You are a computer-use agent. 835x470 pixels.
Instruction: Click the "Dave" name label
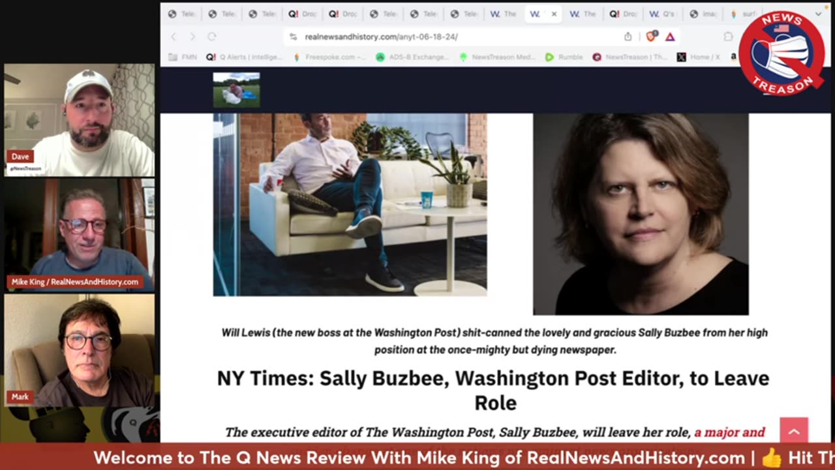(20, 157)
